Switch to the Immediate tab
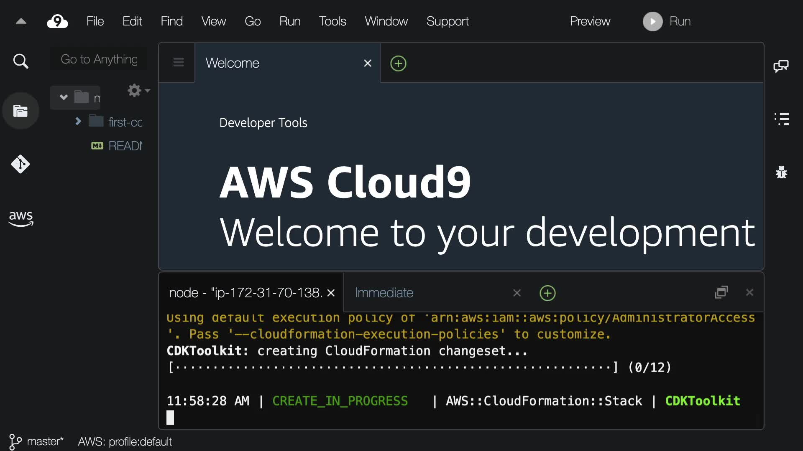803x451 pixels. click(384, 293)
